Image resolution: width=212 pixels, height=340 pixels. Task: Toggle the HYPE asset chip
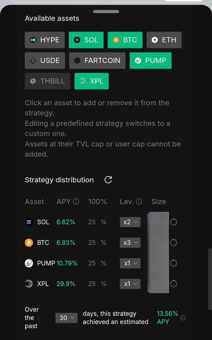click(x=45, y=40)
